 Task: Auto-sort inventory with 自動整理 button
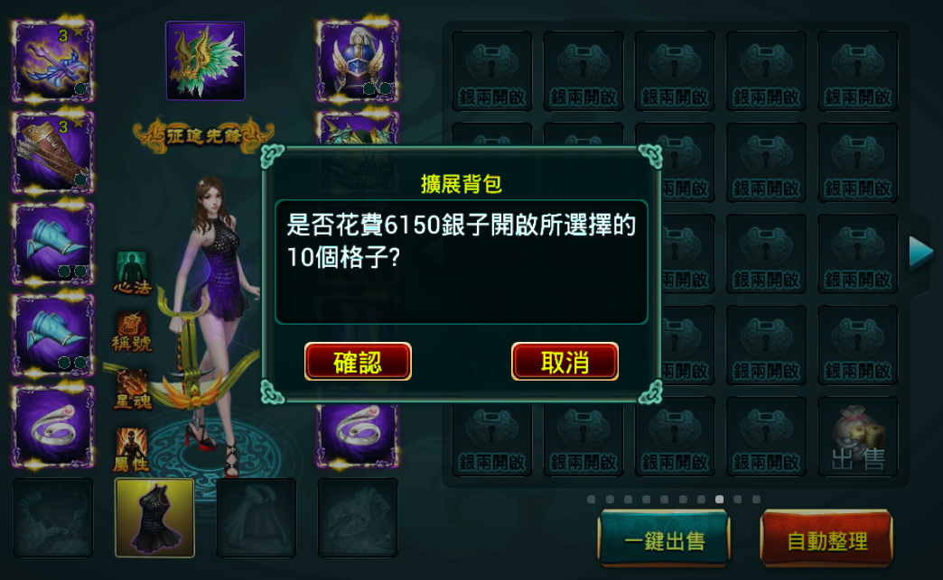pyautogui.click(x=826, y=539)
